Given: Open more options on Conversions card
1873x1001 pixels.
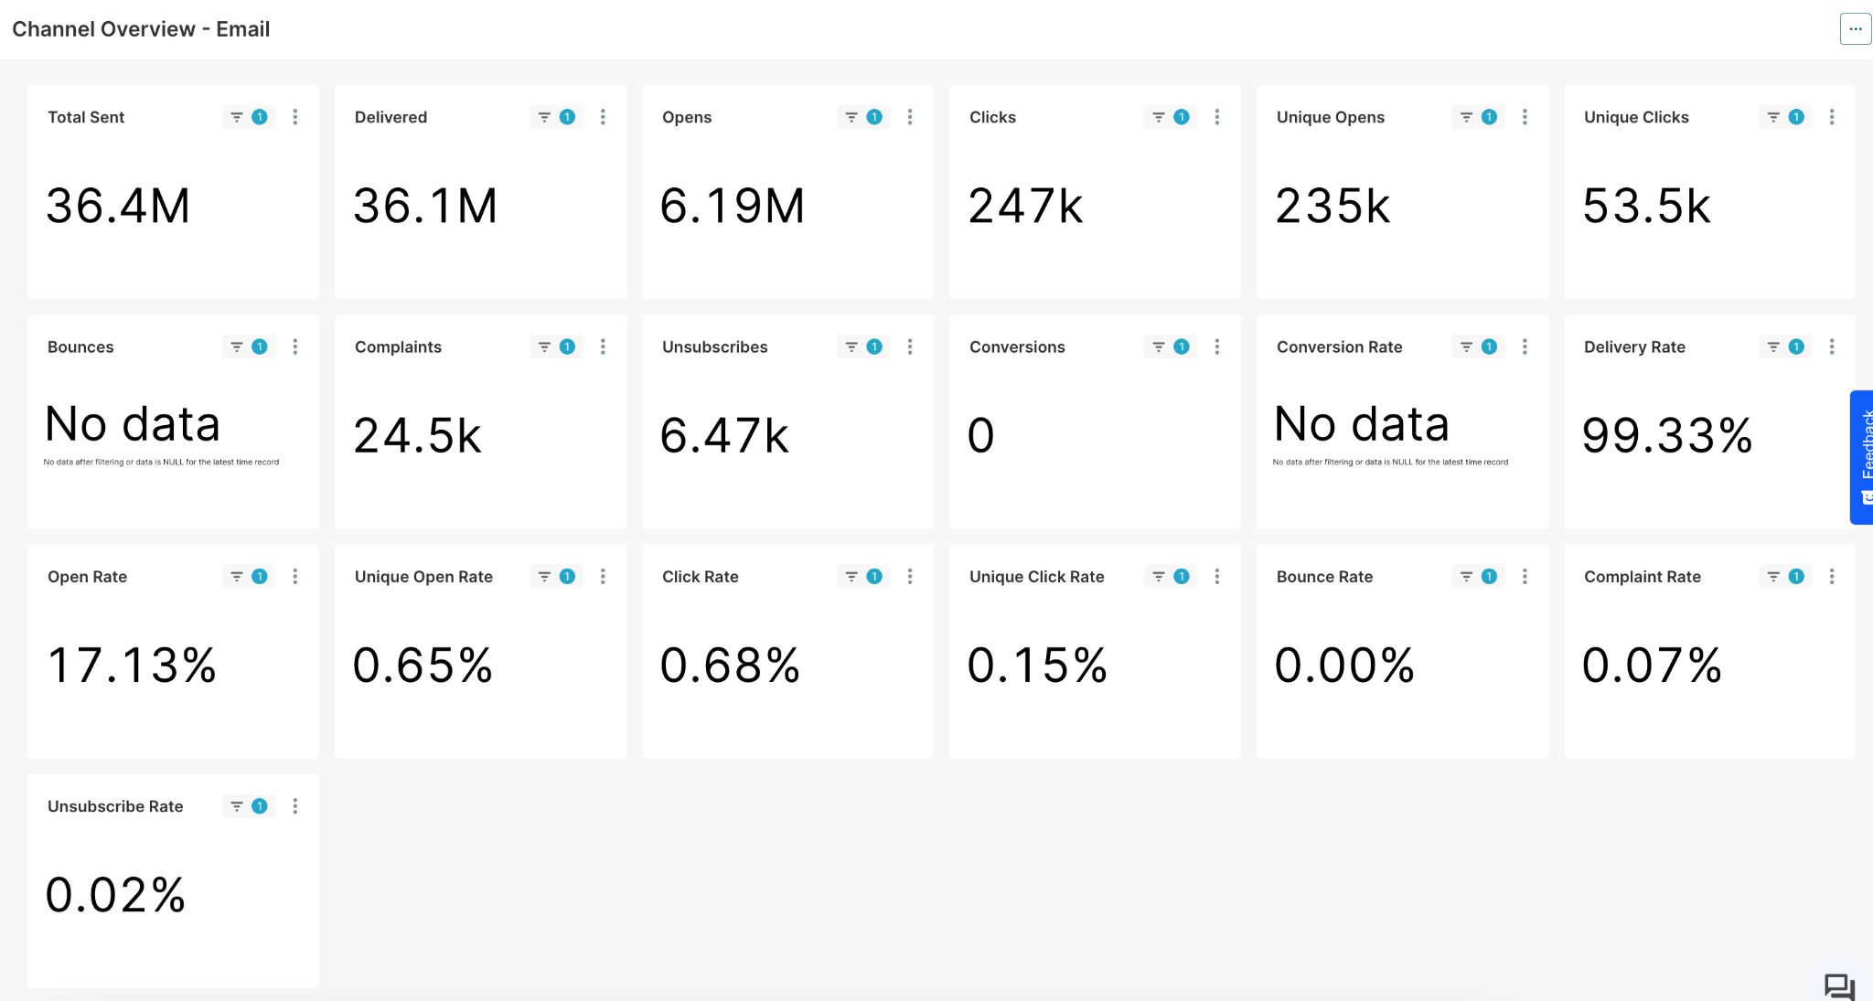Looking at the screenshot, I should point(1216,346).
